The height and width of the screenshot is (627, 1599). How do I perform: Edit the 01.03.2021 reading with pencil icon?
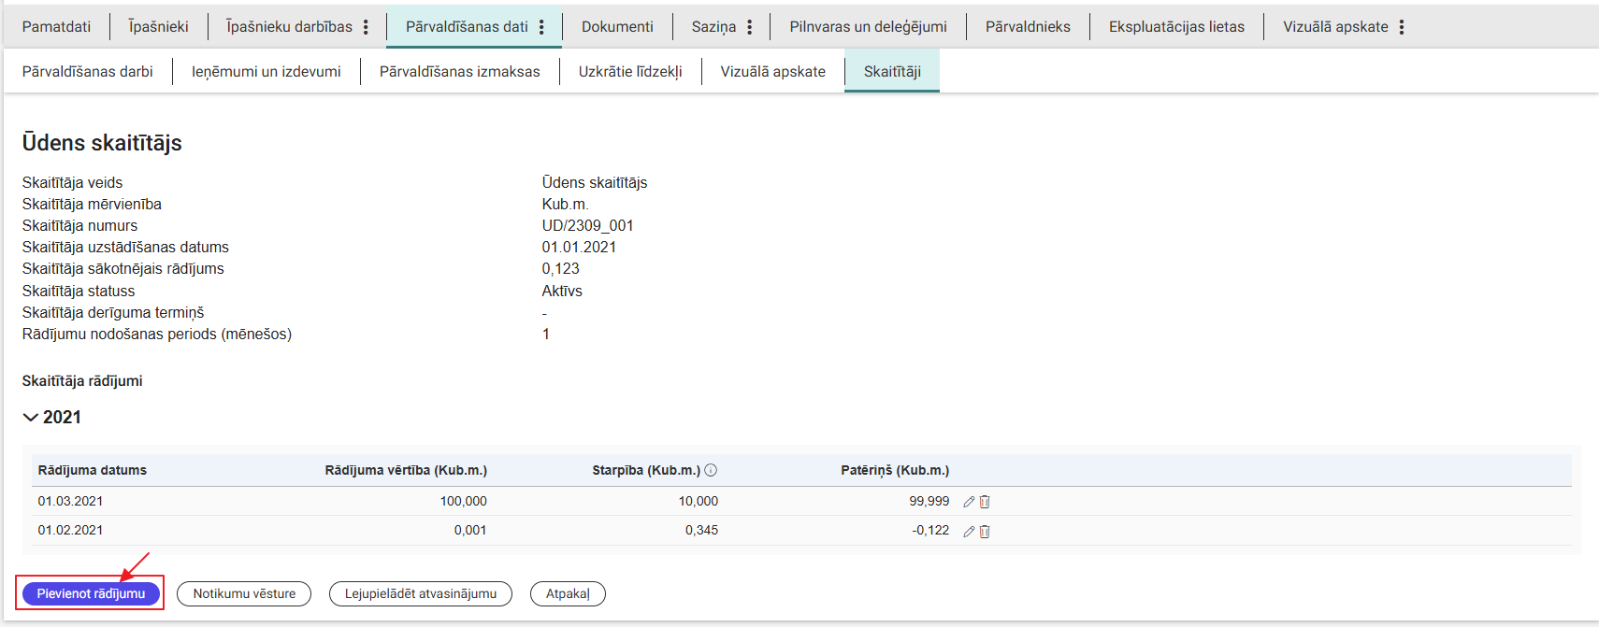point(969,502)
